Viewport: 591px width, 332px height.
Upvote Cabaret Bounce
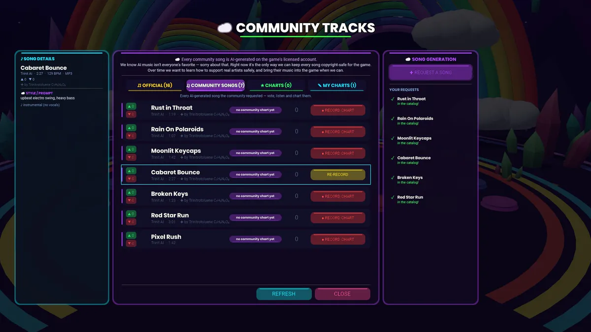coord(131,171)
